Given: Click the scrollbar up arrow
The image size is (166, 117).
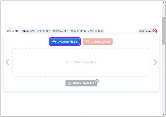Looking at the screenshot, I should point(164,2).
